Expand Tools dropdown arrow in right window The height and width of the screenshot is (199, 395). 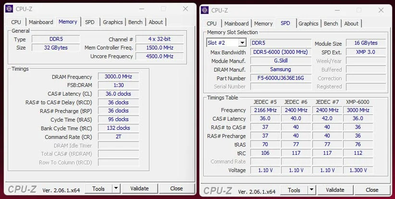pyautogui.click(x=311, y=190)
